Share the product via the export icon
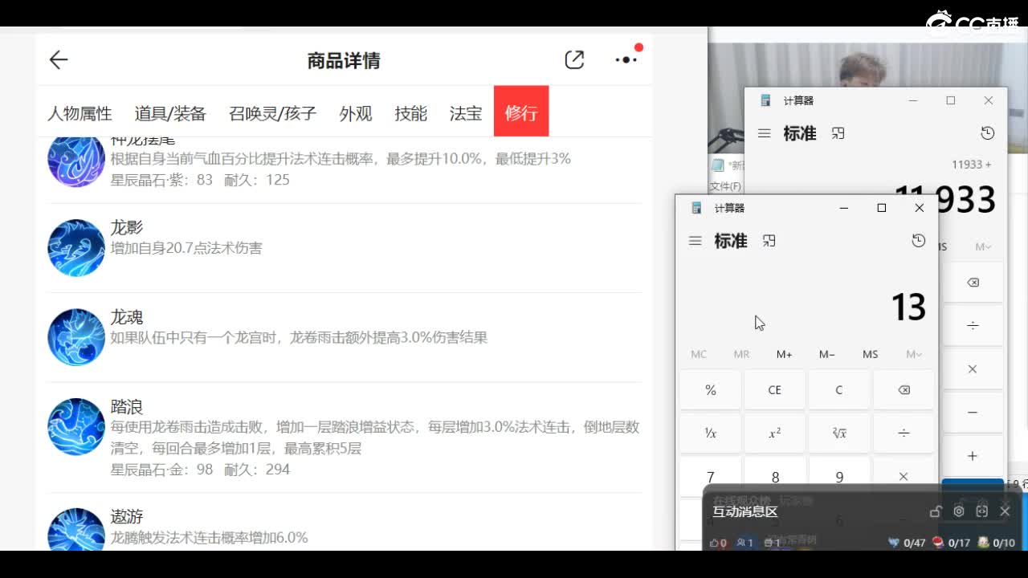Image resolution: width=1028 pixels, height=578 pixels. pyautogui.click(x=574, y=59)
